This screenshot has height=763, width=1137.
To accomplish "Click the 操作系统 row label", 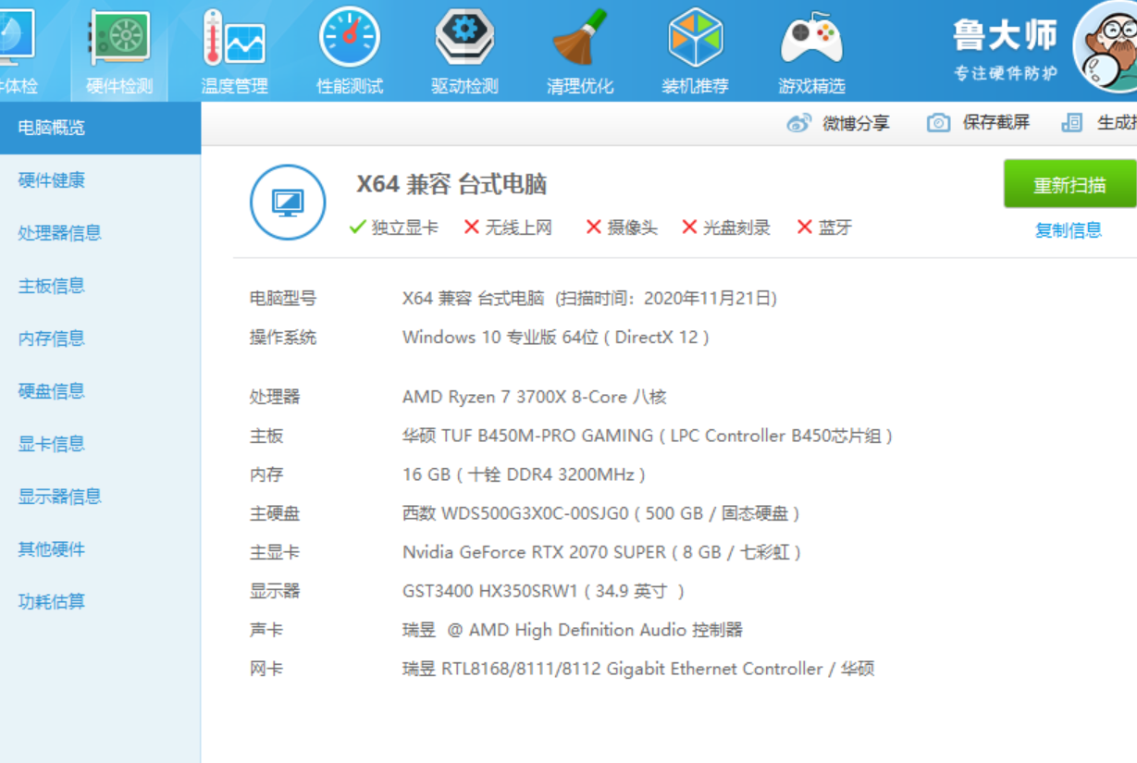I will point(283,338).
